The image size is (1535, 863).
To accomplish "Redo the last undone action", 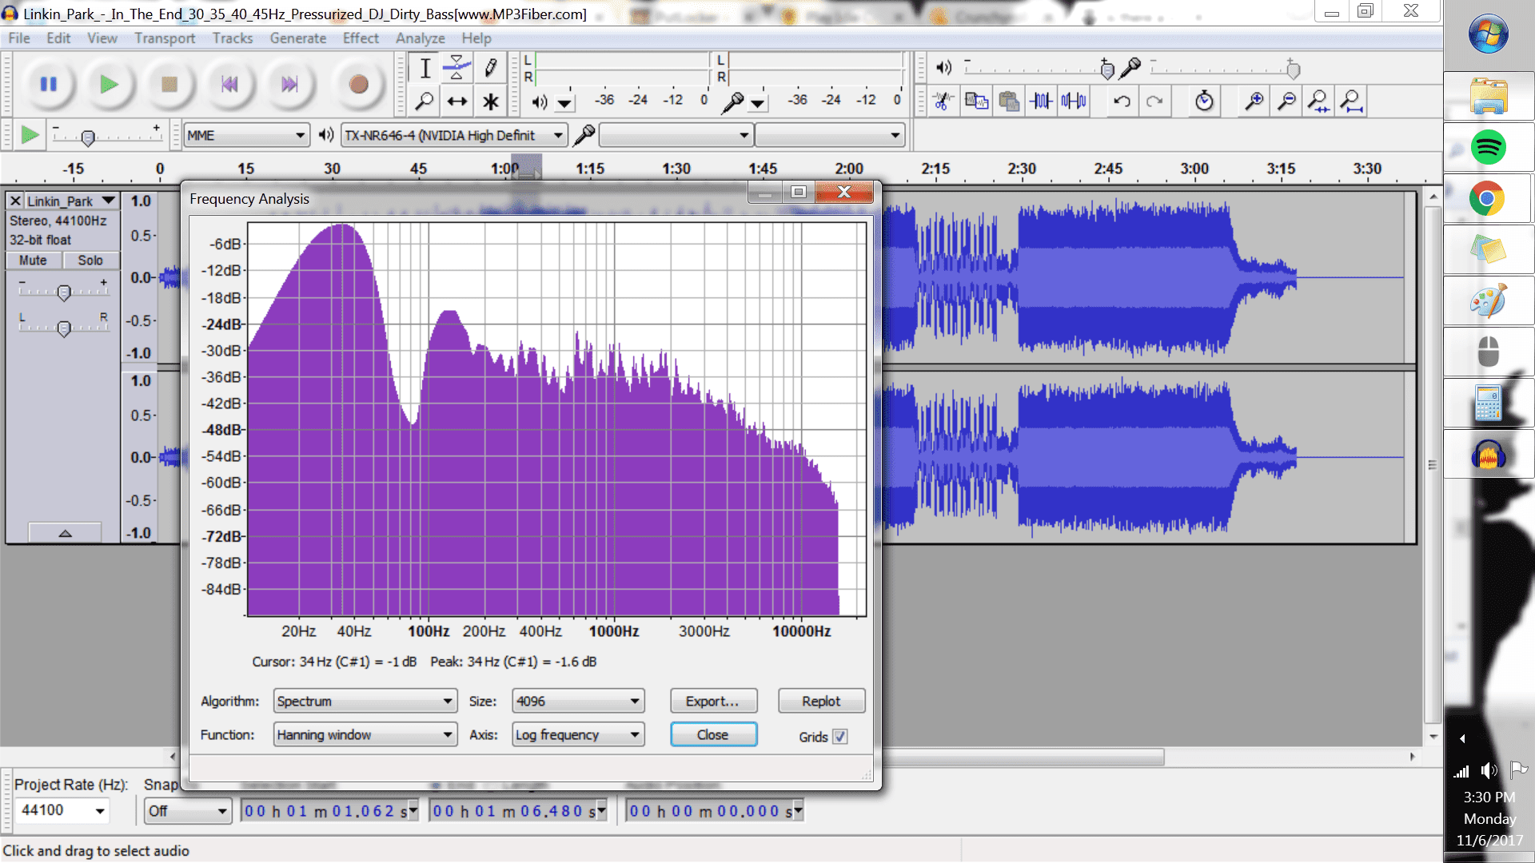I will [1154, 101].
